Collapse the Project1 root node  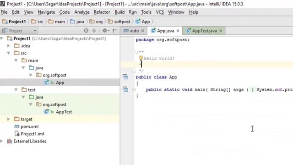2,38
